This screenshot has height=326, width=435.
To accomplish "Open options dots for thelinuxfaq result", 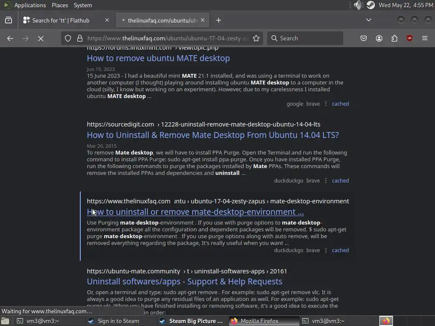I will click(x=326, y=250).
